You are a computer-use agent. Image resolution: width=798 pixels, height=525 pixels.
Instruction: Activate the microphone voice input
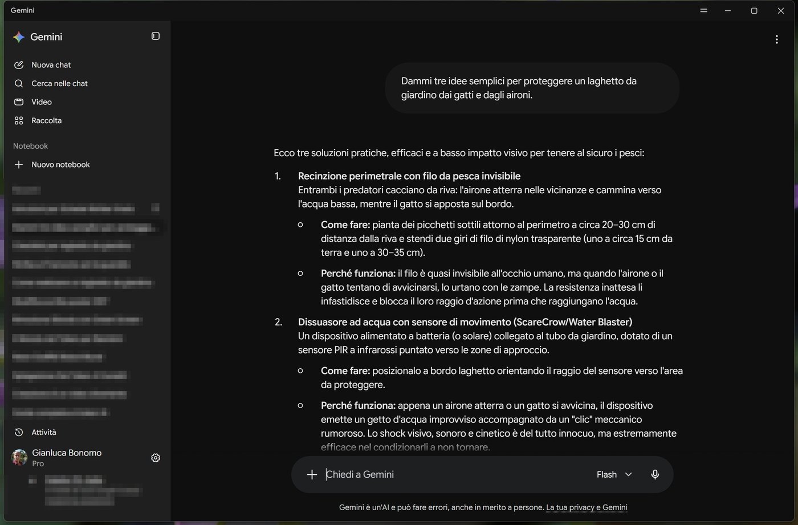(x=655, y=474)
